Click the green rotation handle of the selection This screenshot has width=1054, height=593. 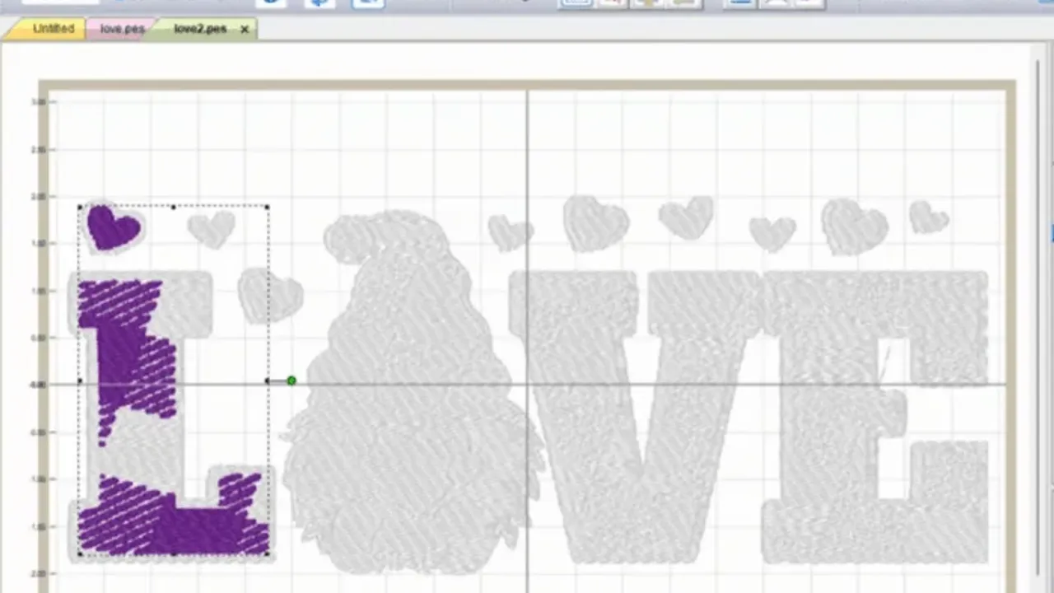point(291,381)
